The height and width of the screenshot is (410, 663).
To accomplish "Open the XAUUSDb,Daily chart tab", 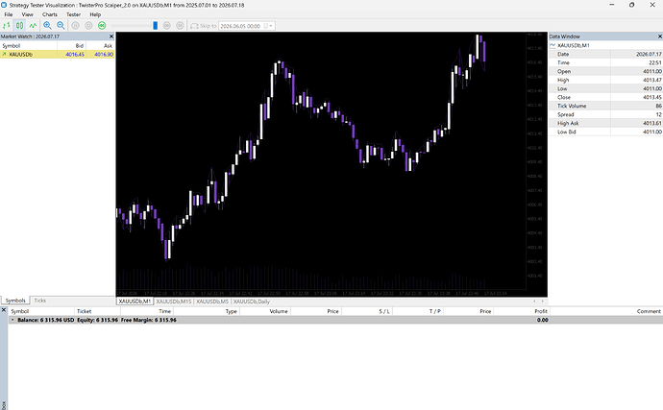I will coord(252,301).
